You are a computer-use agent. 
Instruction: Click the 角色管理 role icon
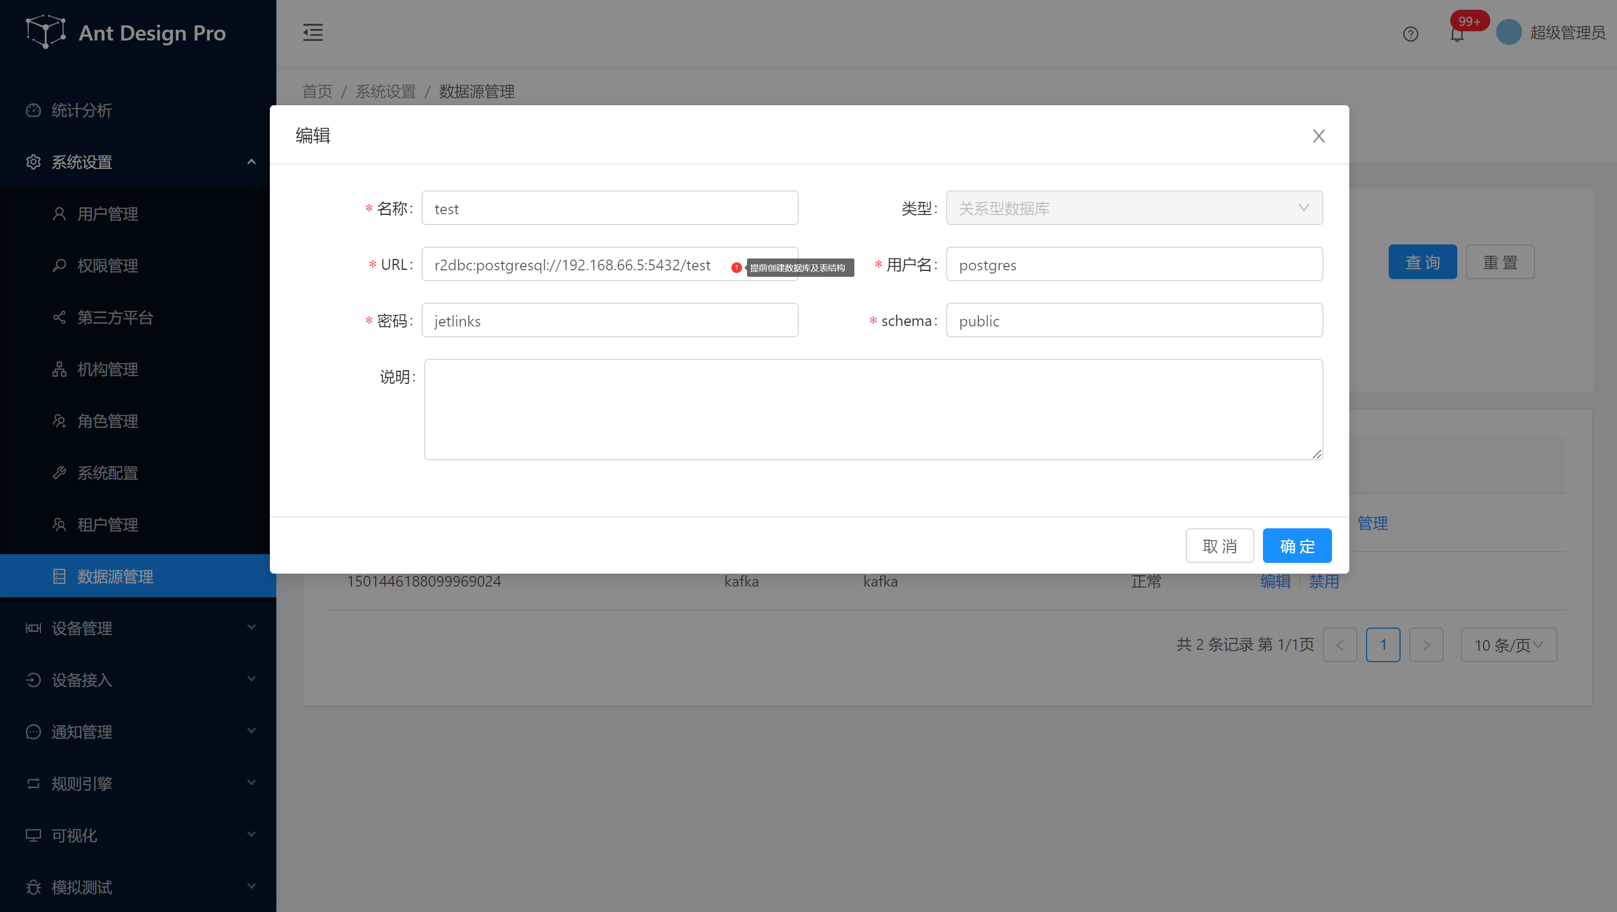[x=59, y=421]
